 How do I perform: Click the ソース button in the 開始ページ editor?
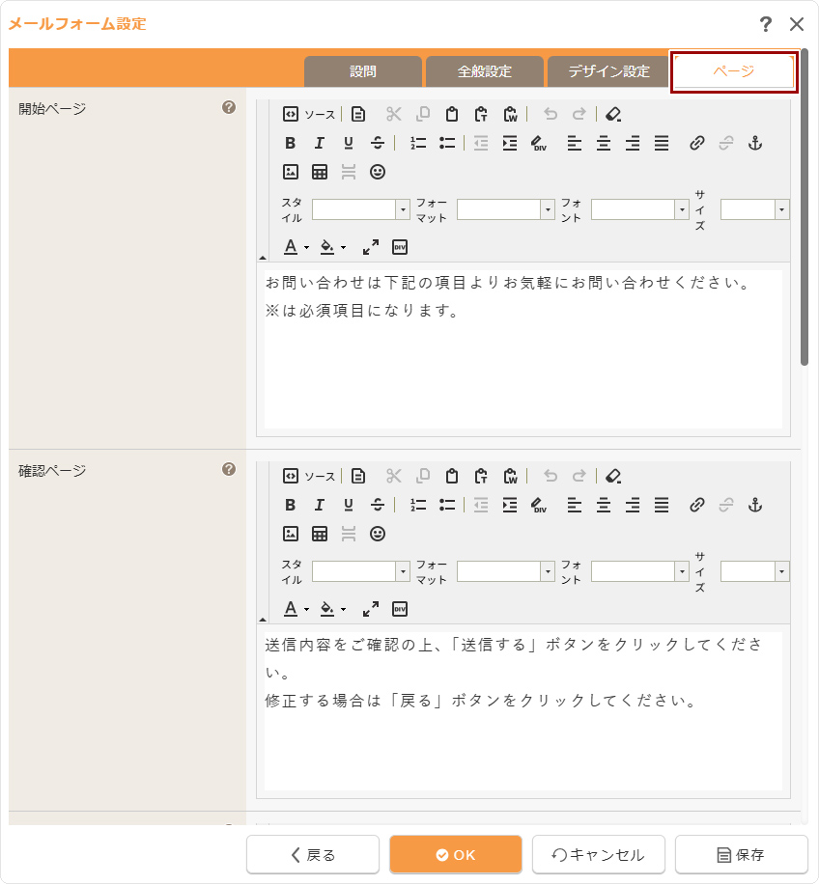[x=309, y=114]
